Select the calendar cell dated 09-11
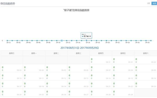 (x=34, y=76)
